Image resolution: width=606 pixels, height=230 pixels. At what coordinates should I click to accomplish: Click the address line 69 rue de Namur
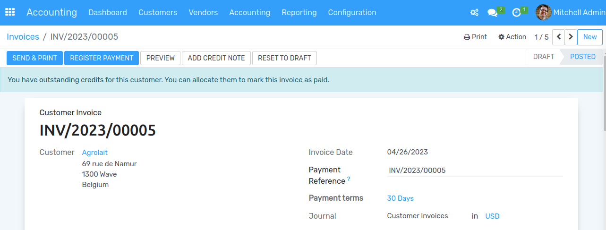pyautogui.click(x=110, y=164)
